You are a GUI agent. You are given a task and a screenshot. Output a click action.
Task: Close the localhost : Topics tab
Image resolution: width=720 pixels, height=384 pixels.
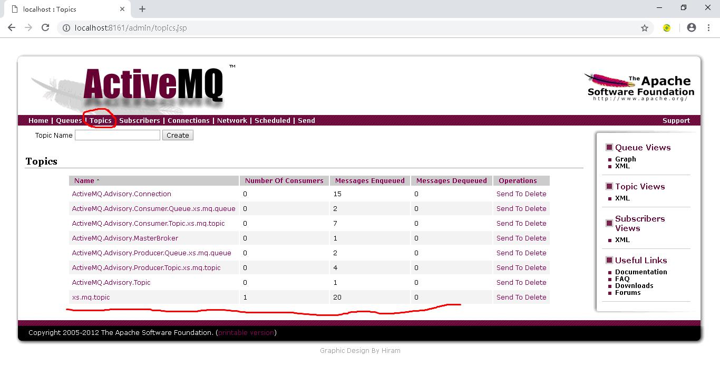122,9
